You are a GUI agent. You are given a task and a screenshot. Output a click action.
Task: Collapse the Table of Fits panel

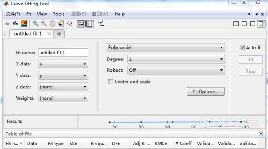point(261,134)
